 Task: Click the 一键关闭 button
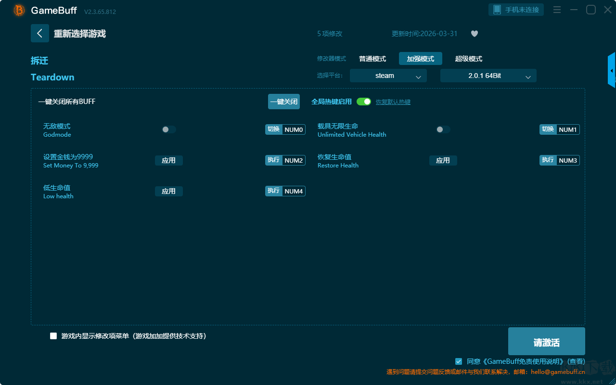coord(284,102)
